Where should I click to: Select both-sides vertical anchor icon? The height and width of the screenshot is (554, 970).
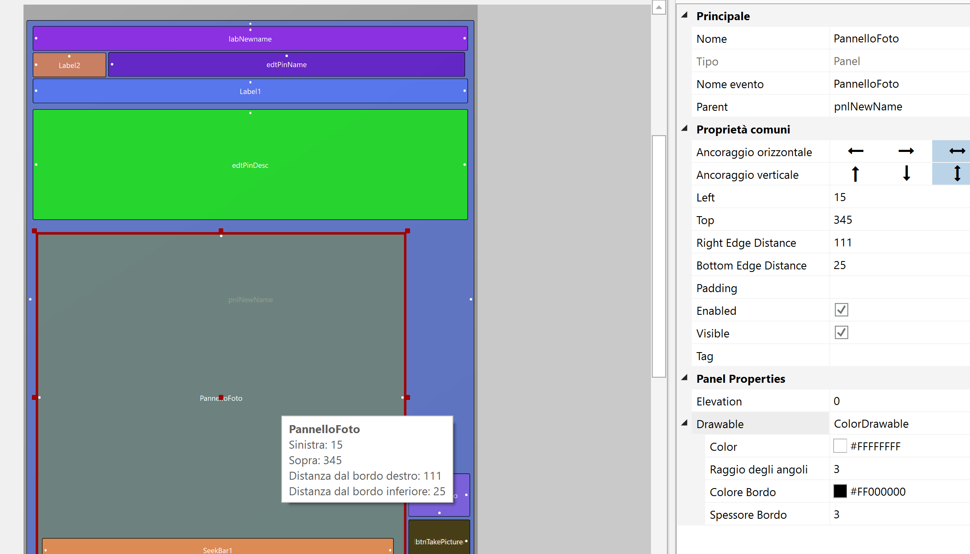point(957,174)
